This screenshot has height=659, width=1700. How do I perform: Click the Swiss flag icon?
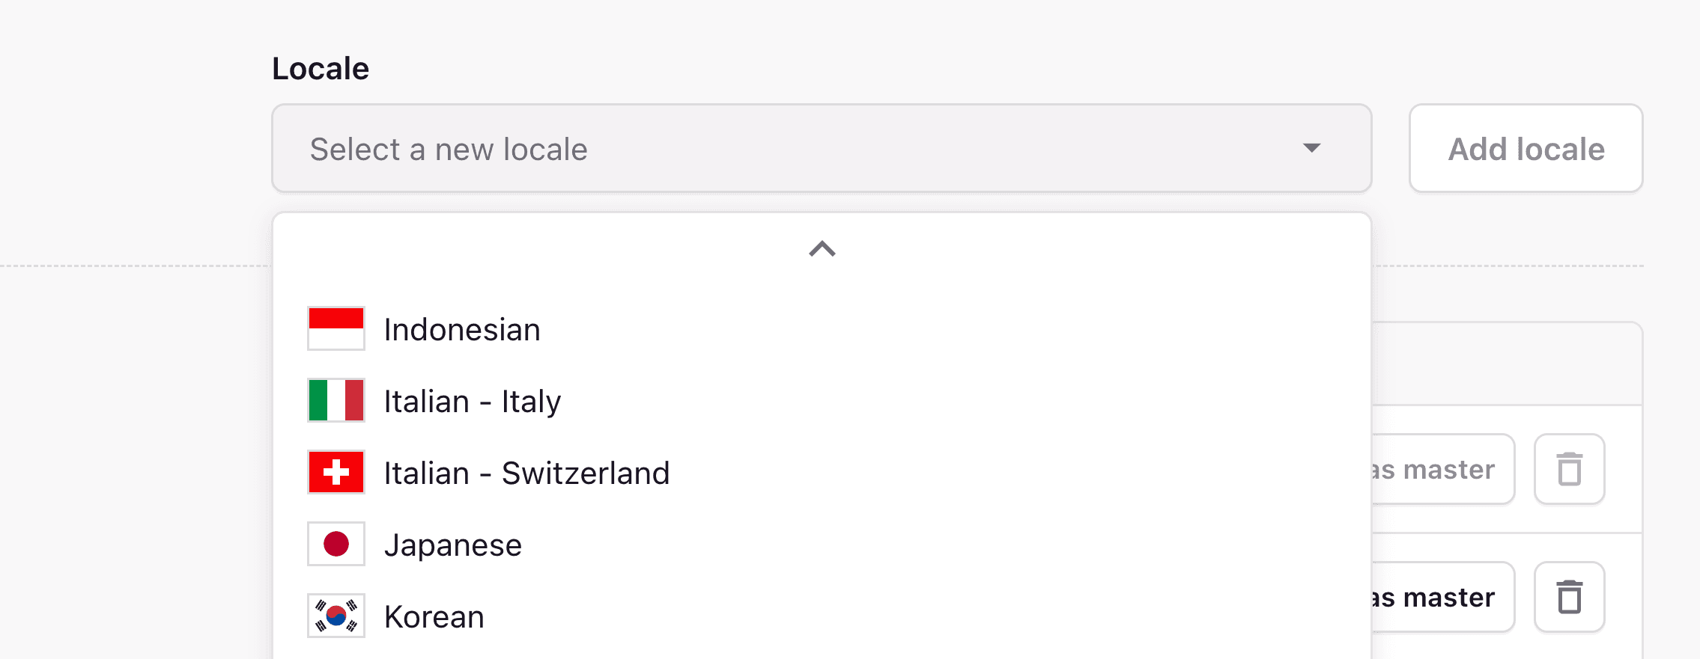pos(336,473)
